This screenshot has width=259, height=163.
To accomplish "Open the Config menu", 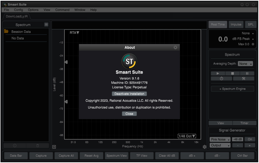I will pyautogui.click(x=18, y=10).
